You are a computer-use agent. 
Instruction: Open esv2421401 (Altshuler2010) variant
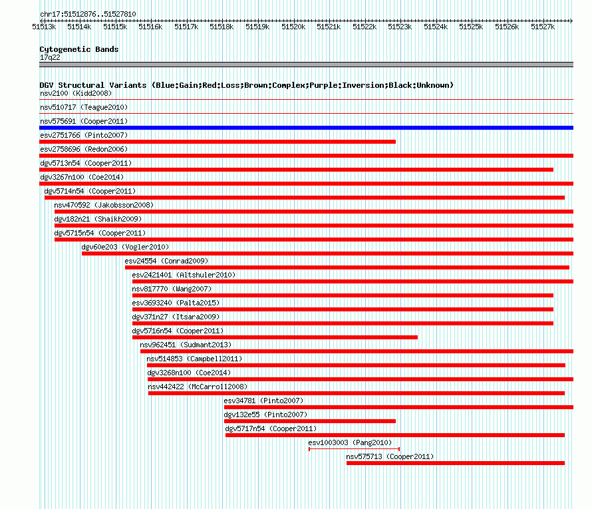pos(184,275)
